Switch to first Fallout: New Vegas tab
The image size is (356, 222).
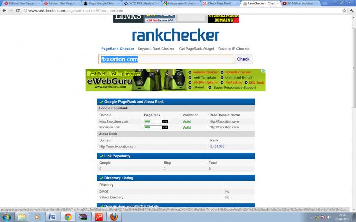click(21, 3)
